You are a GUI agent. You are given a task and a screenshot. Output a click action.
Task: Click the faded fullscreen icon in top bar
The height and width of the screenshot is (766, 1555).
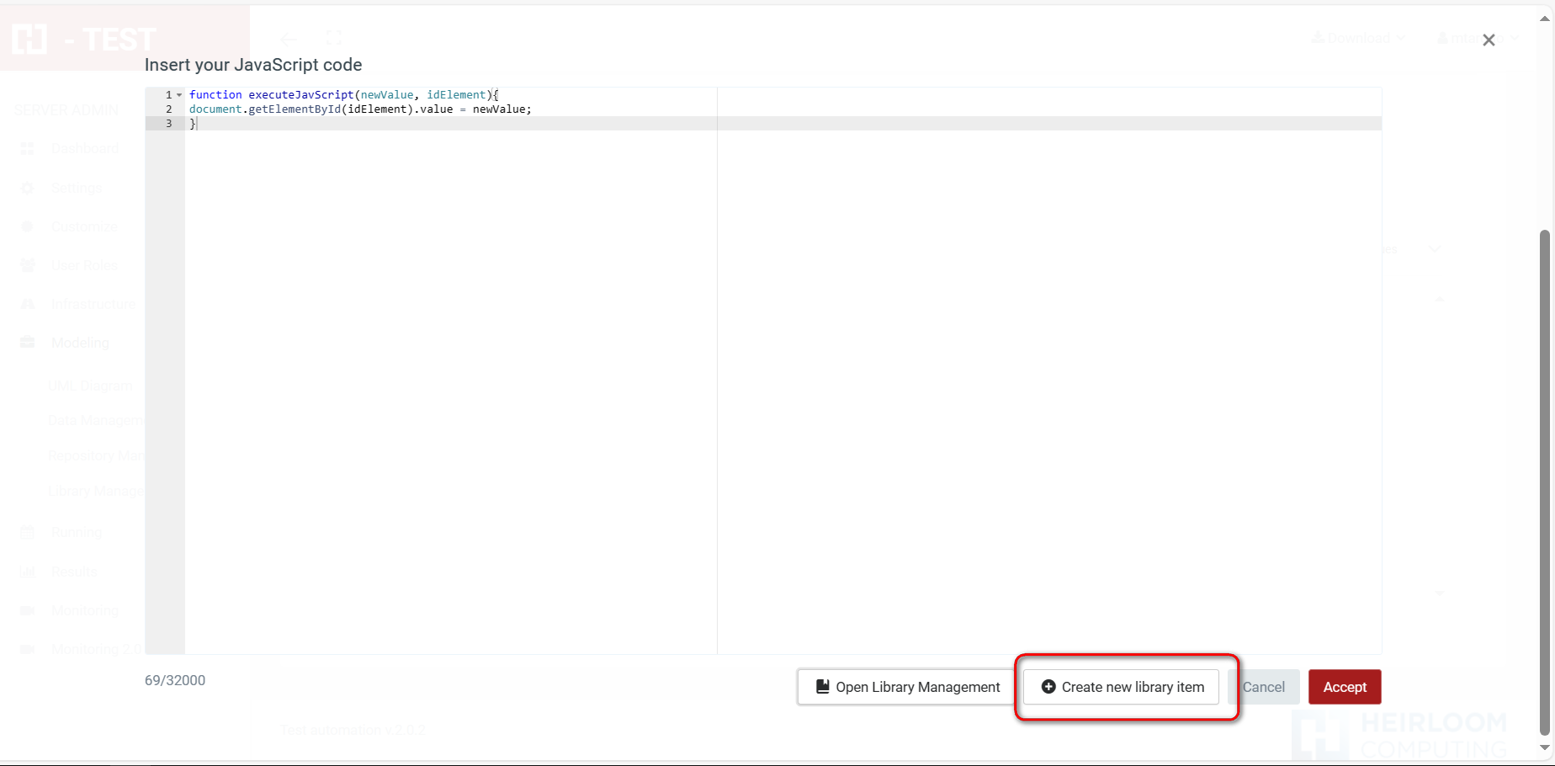[333, 38]
